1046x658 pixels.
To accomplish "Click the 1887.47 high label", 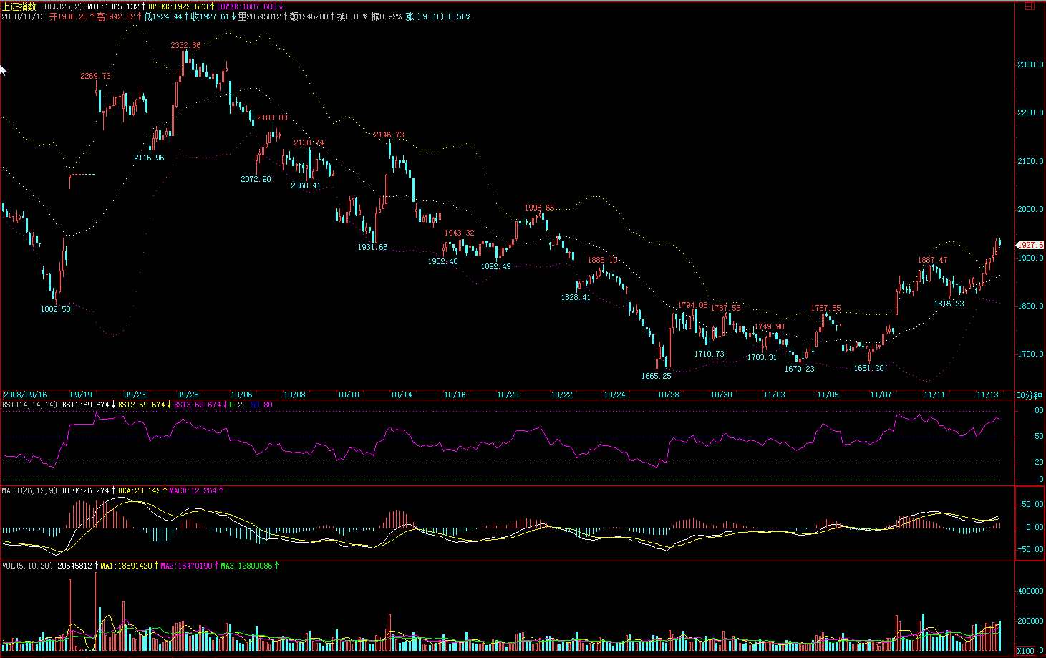I will coord(932,260).
